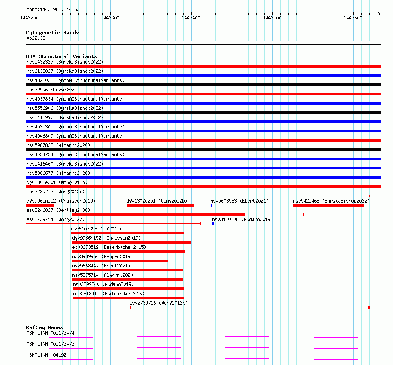Click the dgv1302e201 (Wong2012b) label
393x365 pixels.
click(x=157, y=201)
